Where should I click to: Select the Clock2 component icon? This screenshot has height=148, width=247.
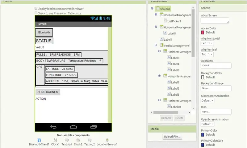pos(78,140)
